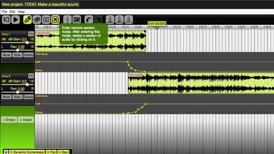The width and height of the screenshot is (274, 154).
Task: Solo the Song 2 track
Action: pos(17,97)
